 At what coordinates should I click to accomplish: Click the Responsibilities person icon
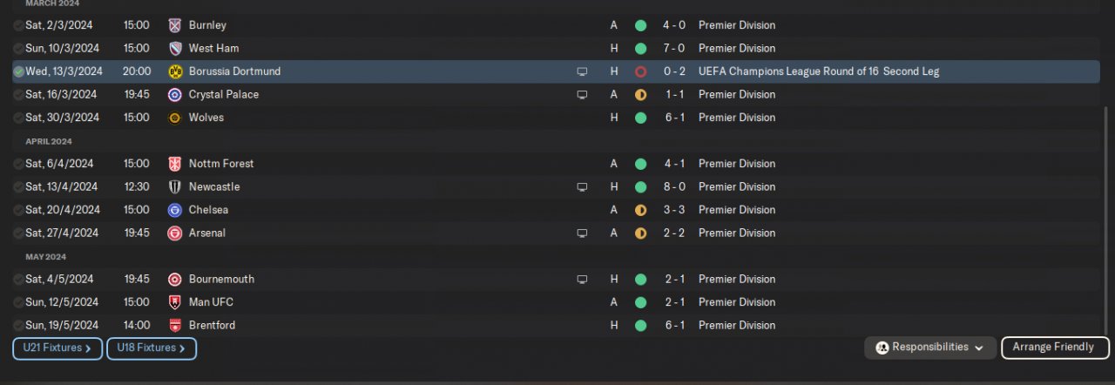882,348
